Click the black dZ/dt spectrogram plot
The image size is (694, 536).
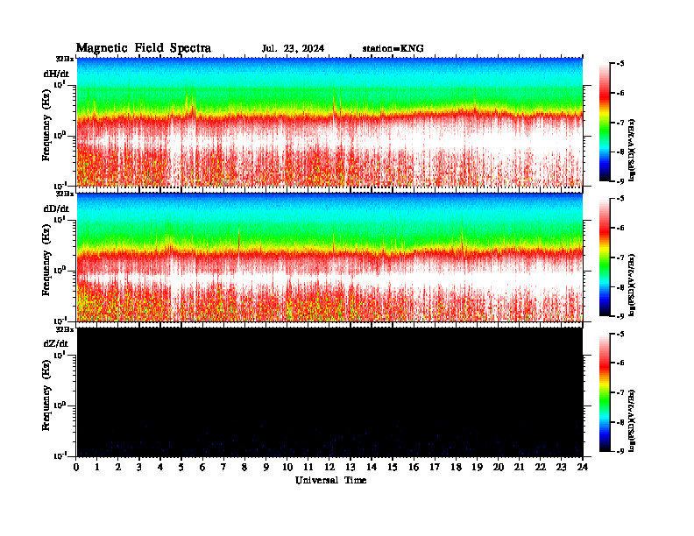click(x=329, y=391)
